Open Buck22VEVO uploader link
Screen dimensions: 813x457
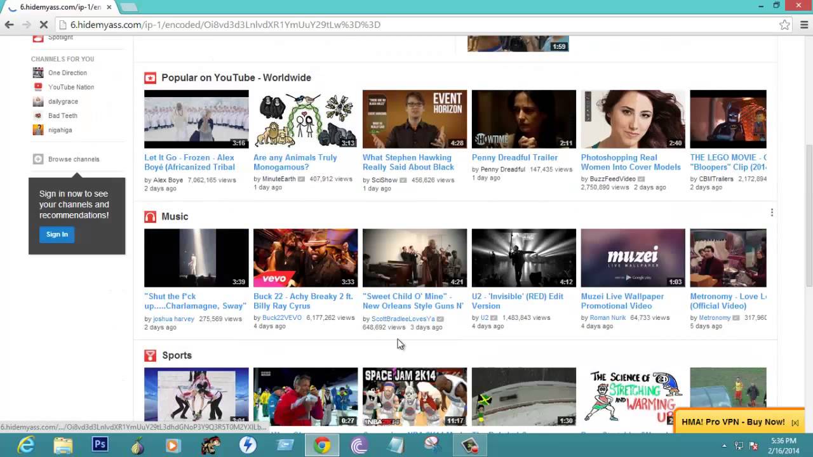point(282,318)
